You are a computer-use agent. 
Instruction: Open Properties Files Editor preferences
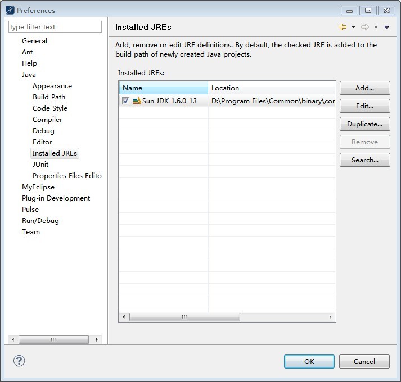tap(67, 176)
